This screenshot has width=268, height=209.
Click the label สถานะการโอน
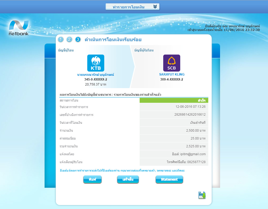[69, 100]
